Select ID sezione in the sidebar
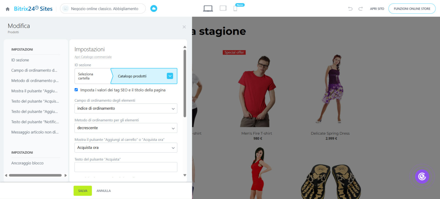The width and height of the screenshot is (440, 199). (20, 60)
